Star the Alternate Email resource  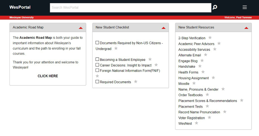click(205, 55)
